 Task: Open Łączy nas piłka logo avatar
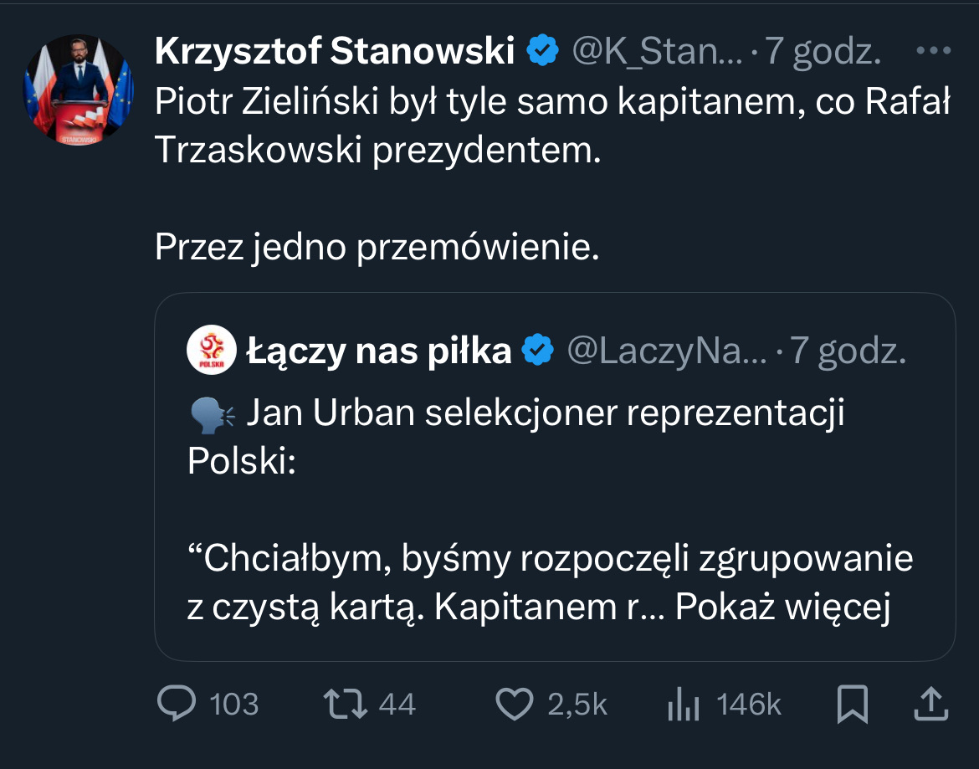click(213, 350)
